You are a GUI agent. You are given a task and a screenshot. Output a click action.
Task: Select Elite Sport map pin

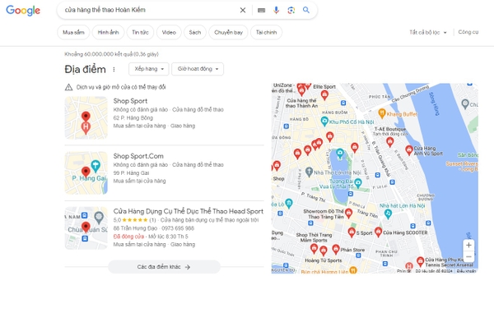[324, 94]
